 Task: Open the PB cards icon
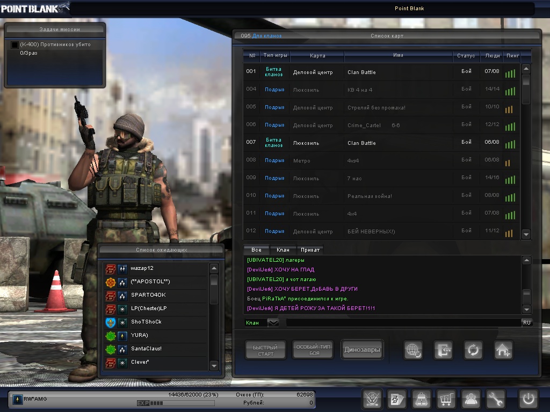point(397,399)
